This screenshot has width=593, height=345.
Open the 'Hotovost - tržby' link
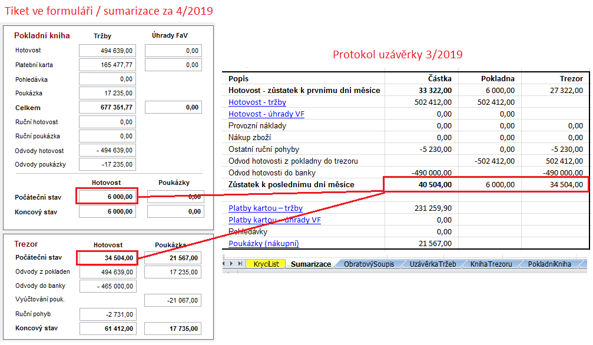pyautogui.click(x=257, y=102)
